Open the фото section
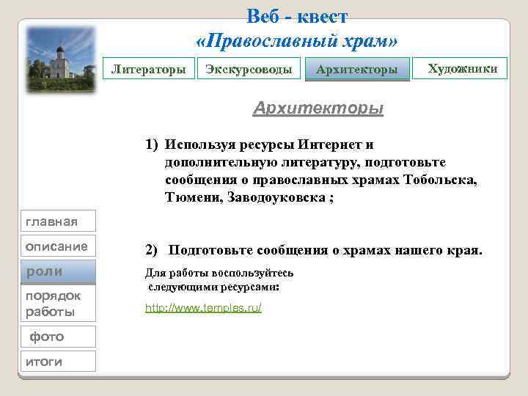The image size is (528, 396). [58, 336]
